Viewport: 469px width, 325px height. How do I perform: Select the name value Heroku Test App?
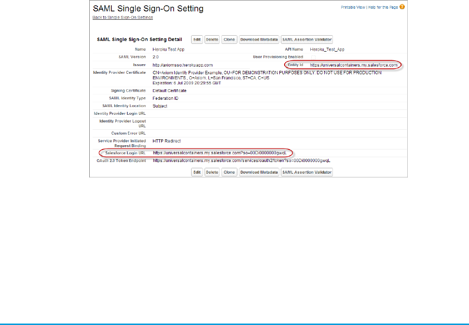[168, 49]
